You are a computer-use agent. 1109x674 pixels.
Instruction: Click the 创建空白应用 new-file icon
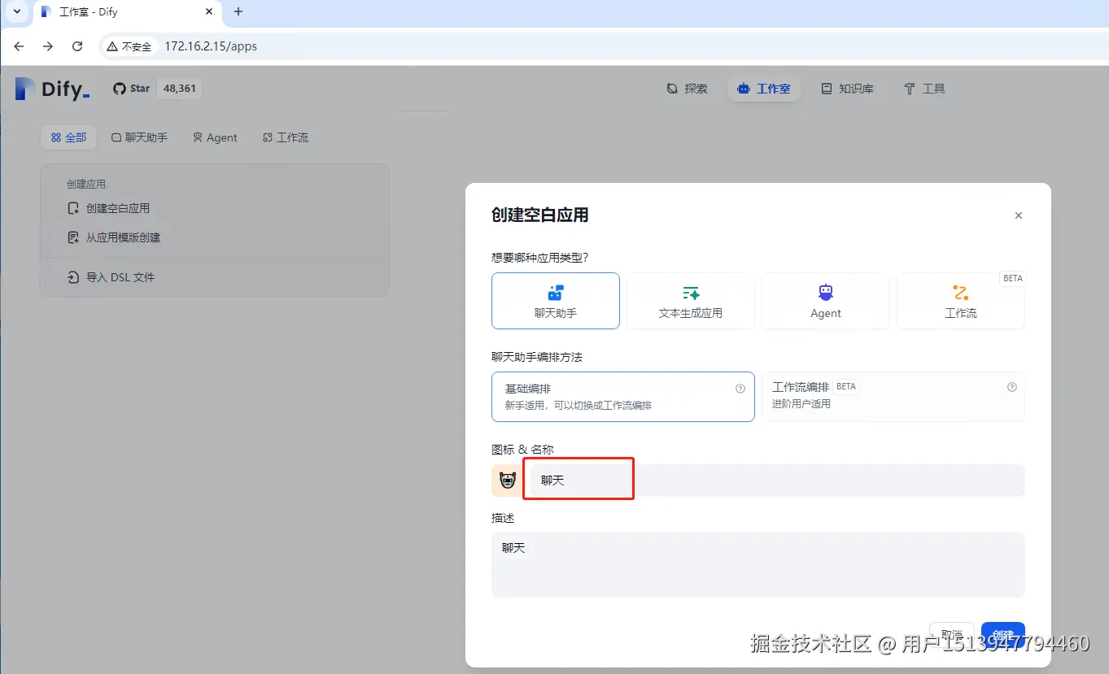tap(73, 208)
